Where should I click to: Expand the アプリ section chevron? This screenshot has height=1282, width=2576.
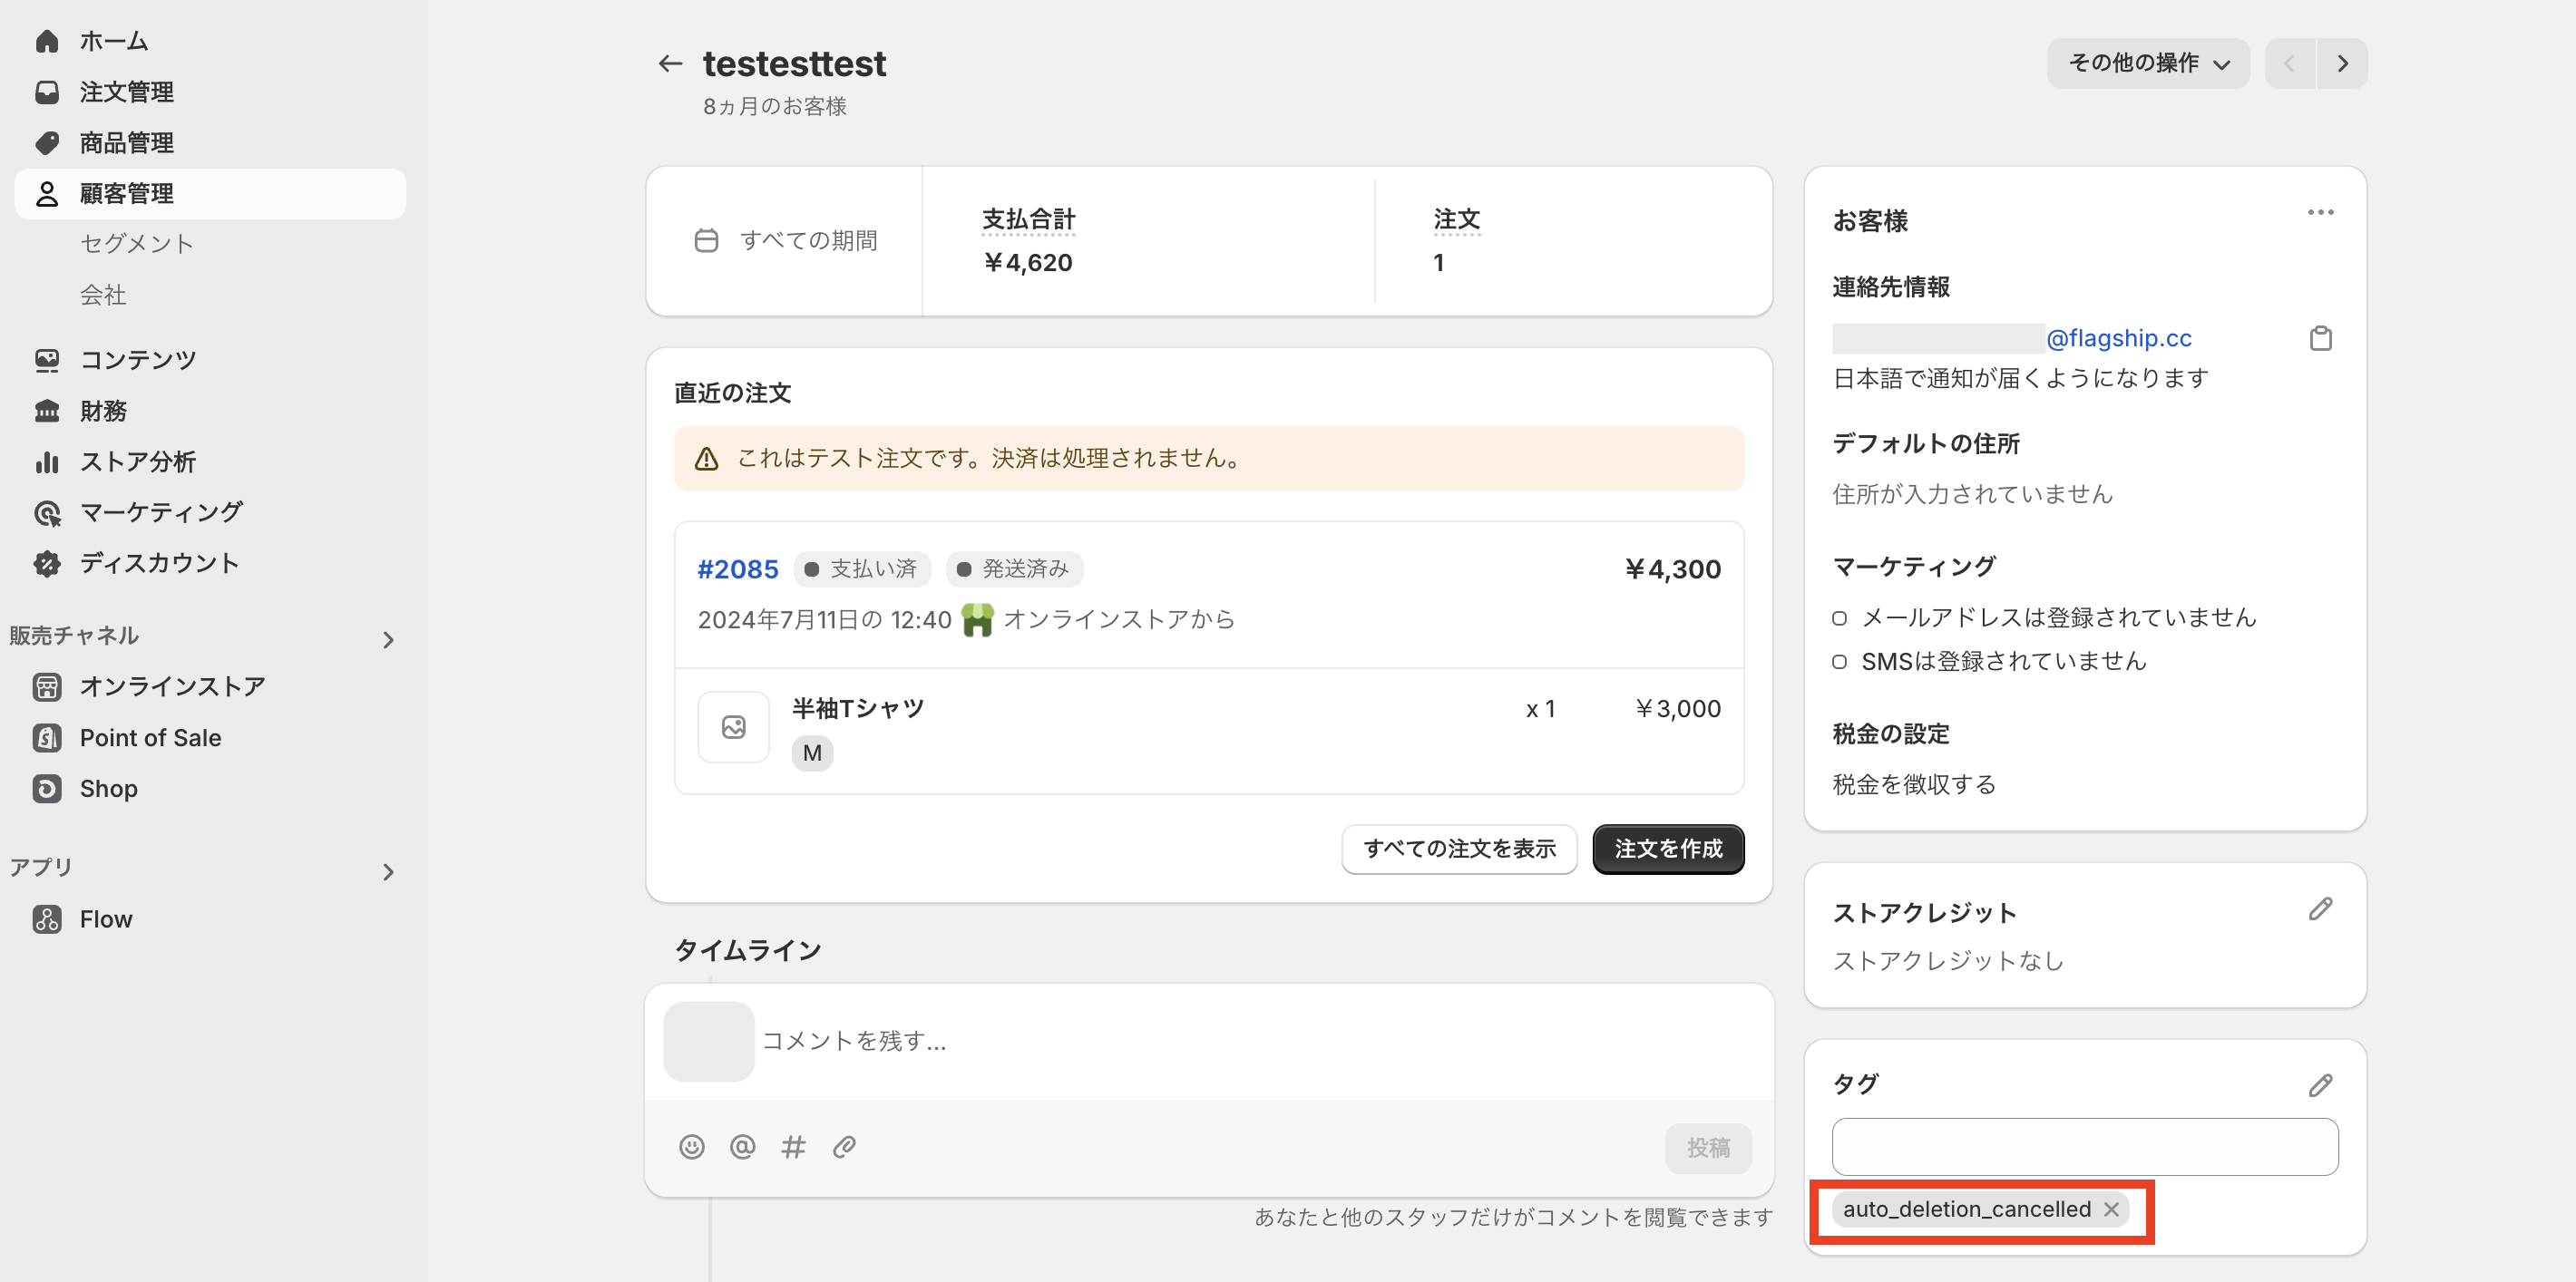coord(388,872)
